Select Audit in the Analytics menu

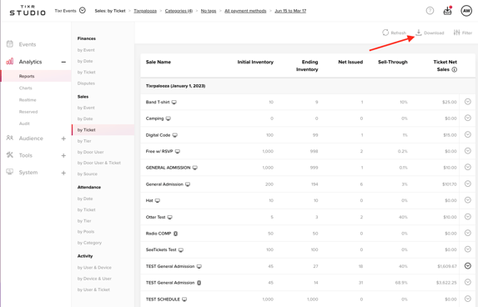tap(24, 123)
